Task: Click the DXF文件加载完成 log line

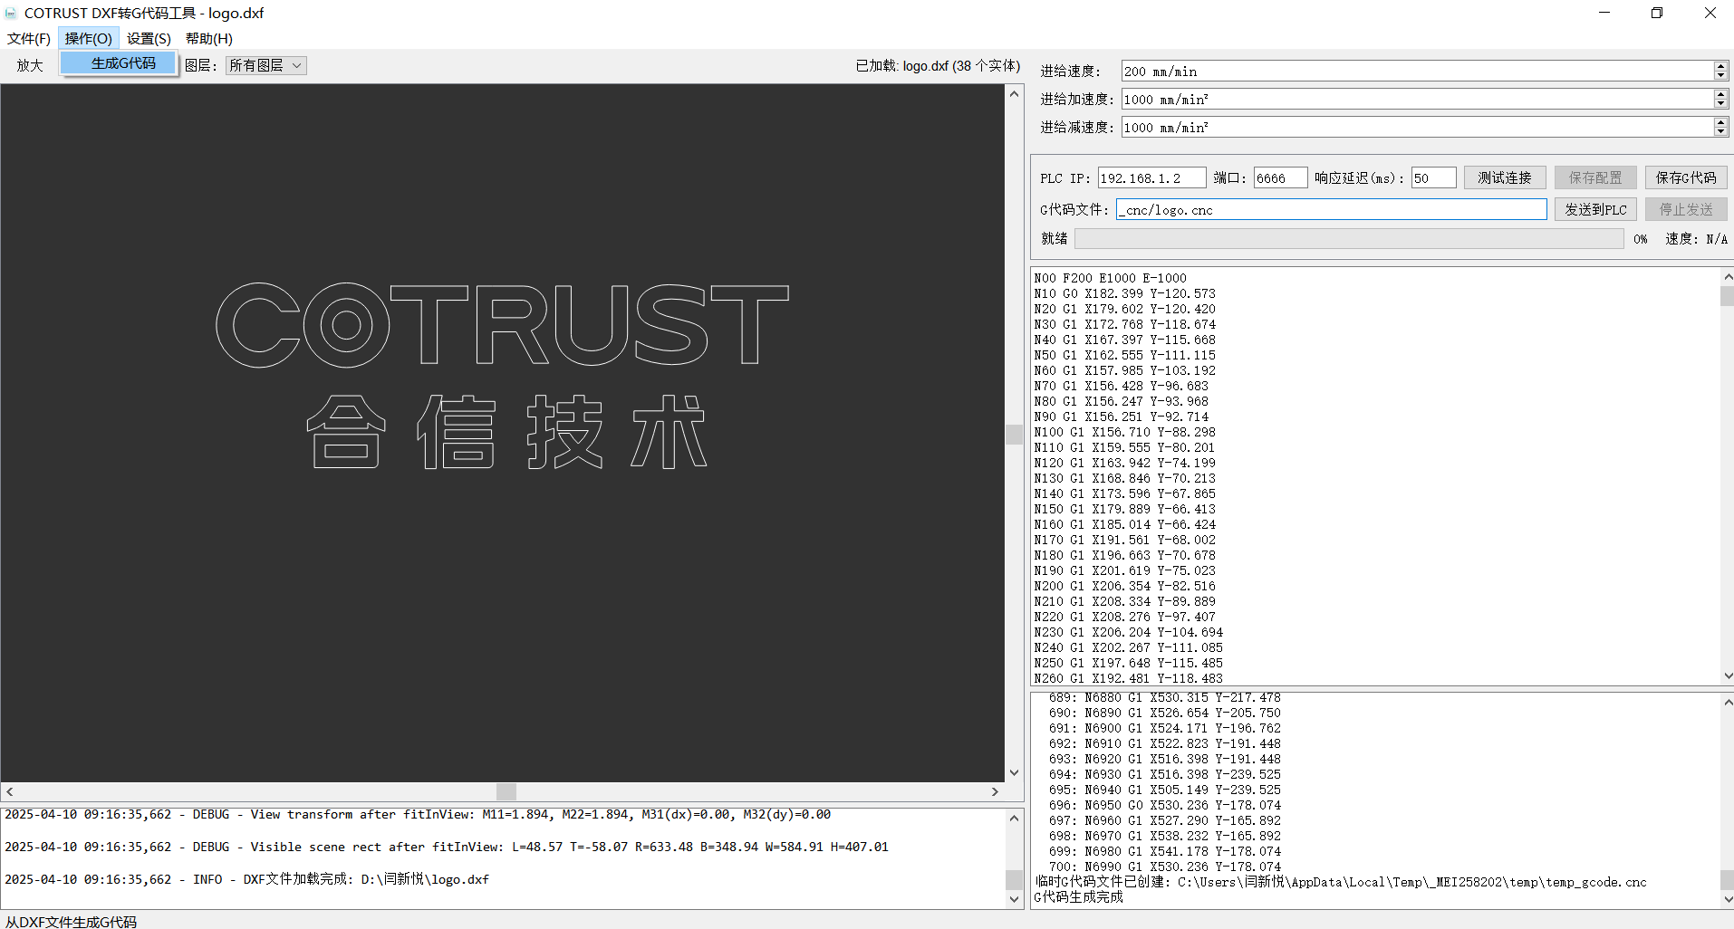Action: click(246, 879)
